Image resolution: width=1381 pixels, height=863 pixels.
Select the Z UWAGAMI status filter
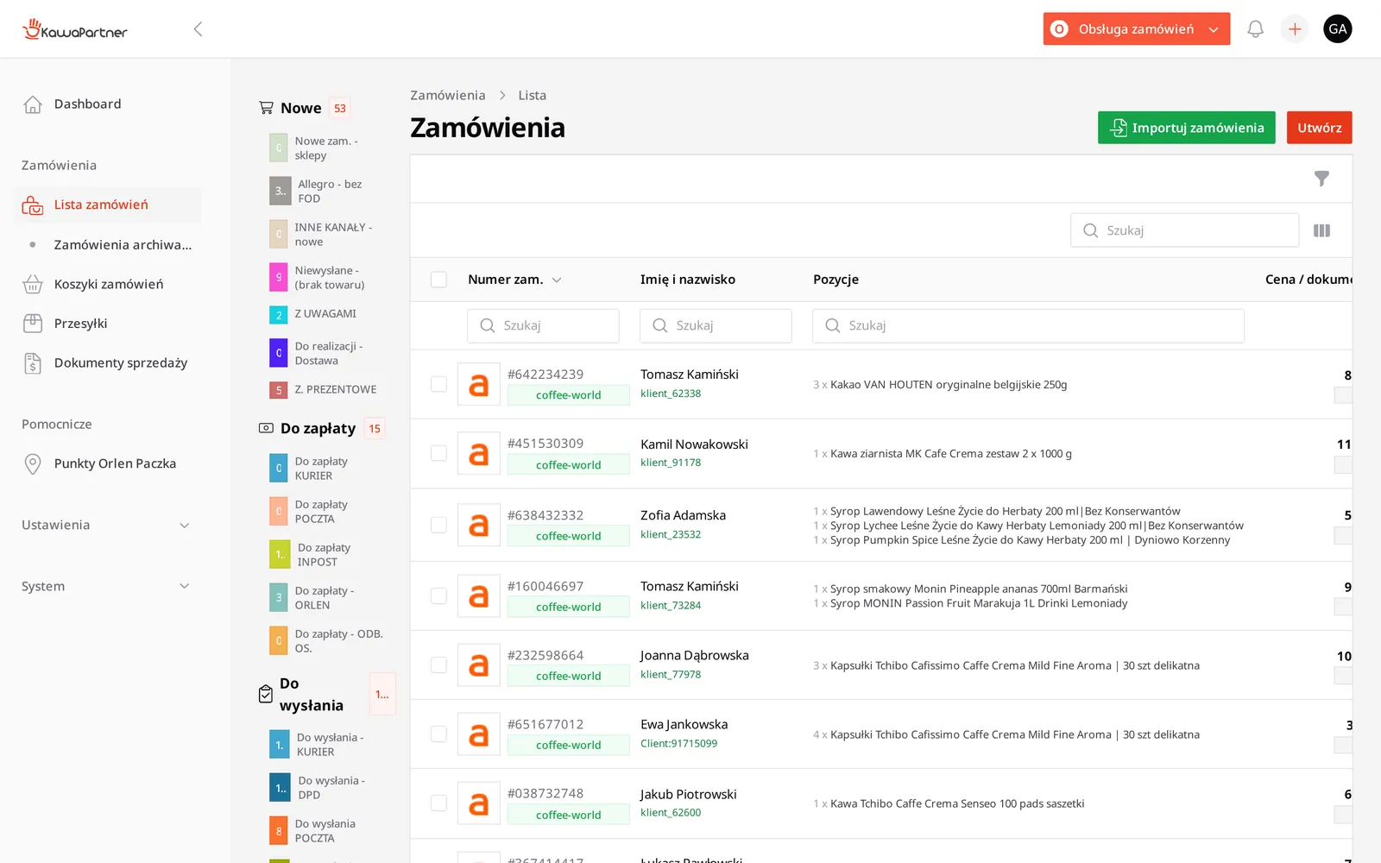tap(325, 314)
